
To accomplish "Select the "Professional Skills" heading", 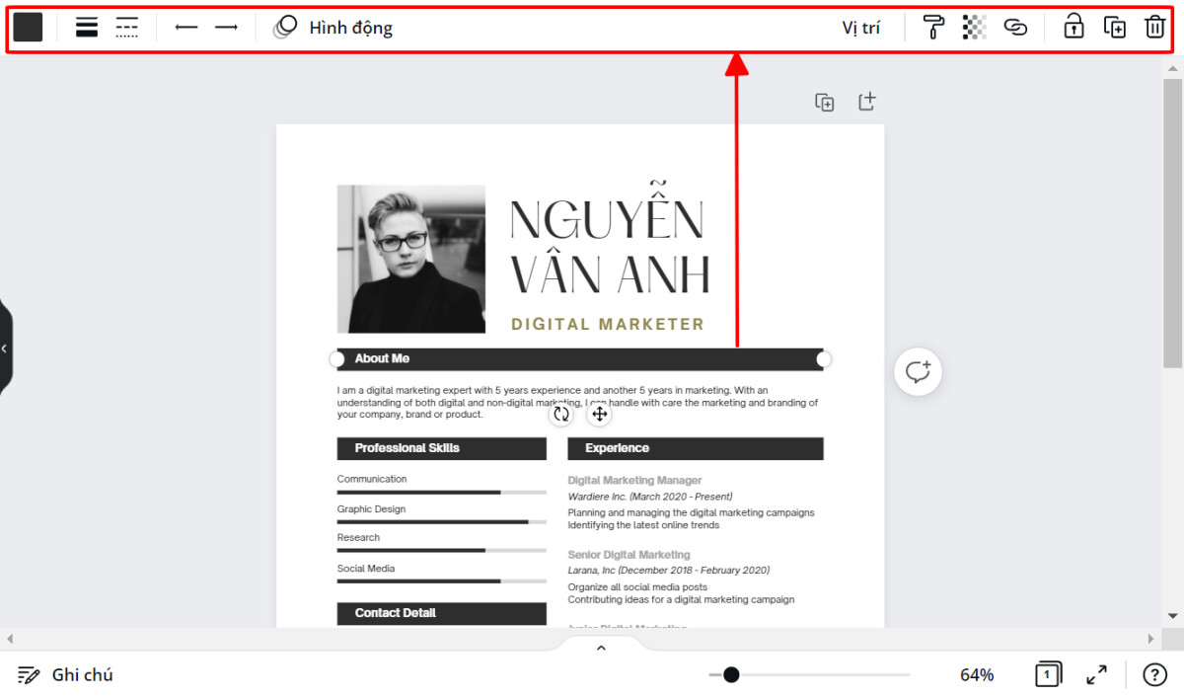I will coord(407,448).
